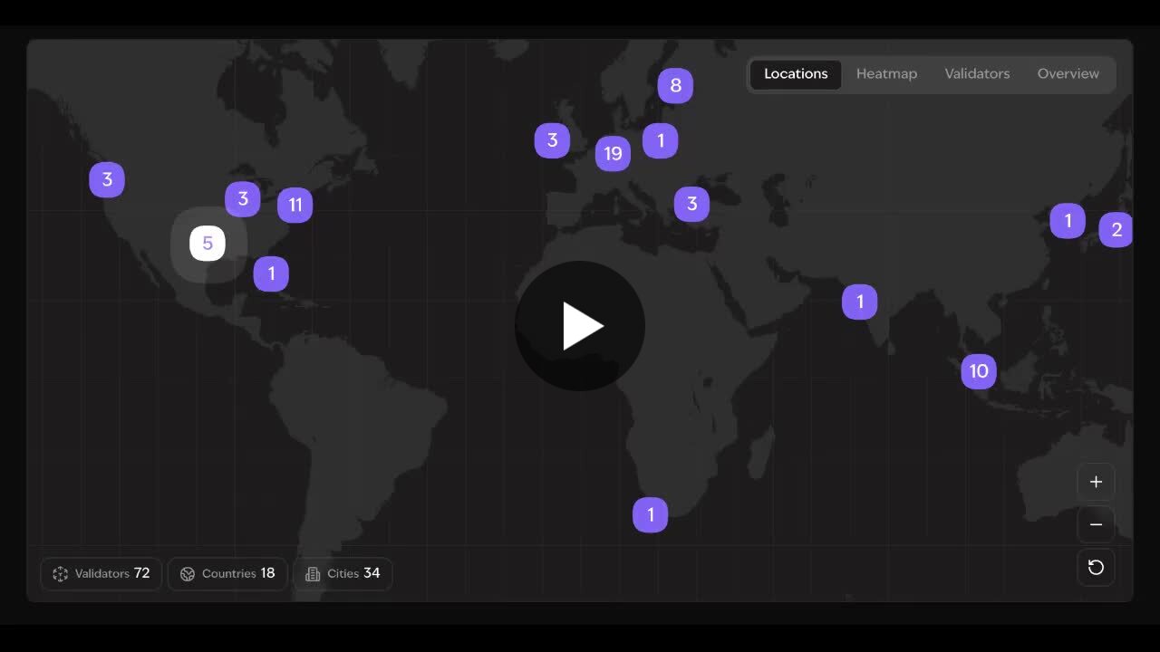
Task: Select the Overview tab
Action: click(x=1068, y=74)
